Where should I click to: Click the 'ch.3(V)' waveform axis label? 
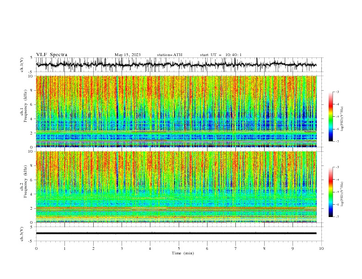tap(22, 234)
